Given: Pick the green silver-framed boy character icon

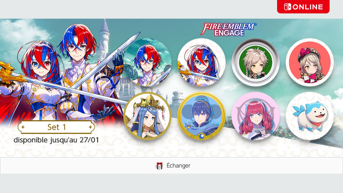Looking at the screenshot, I should 256,62.
